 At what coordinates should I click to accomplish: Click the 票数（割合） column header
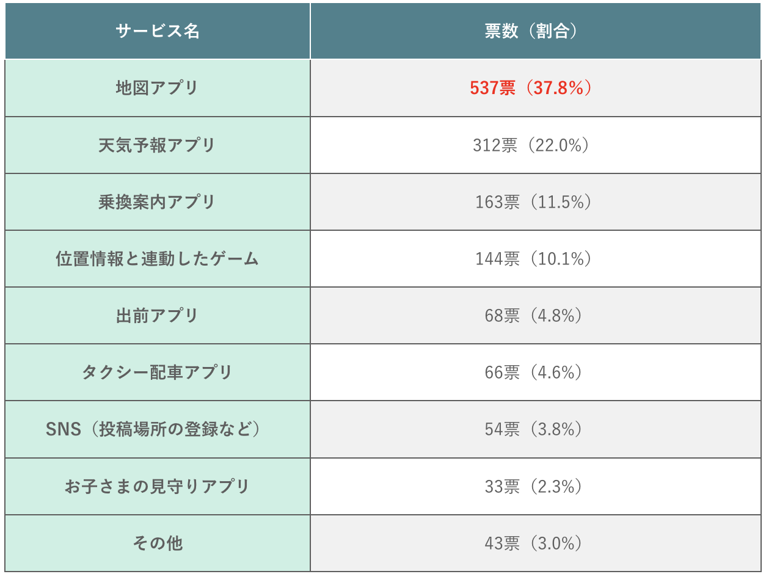point(531,32)
